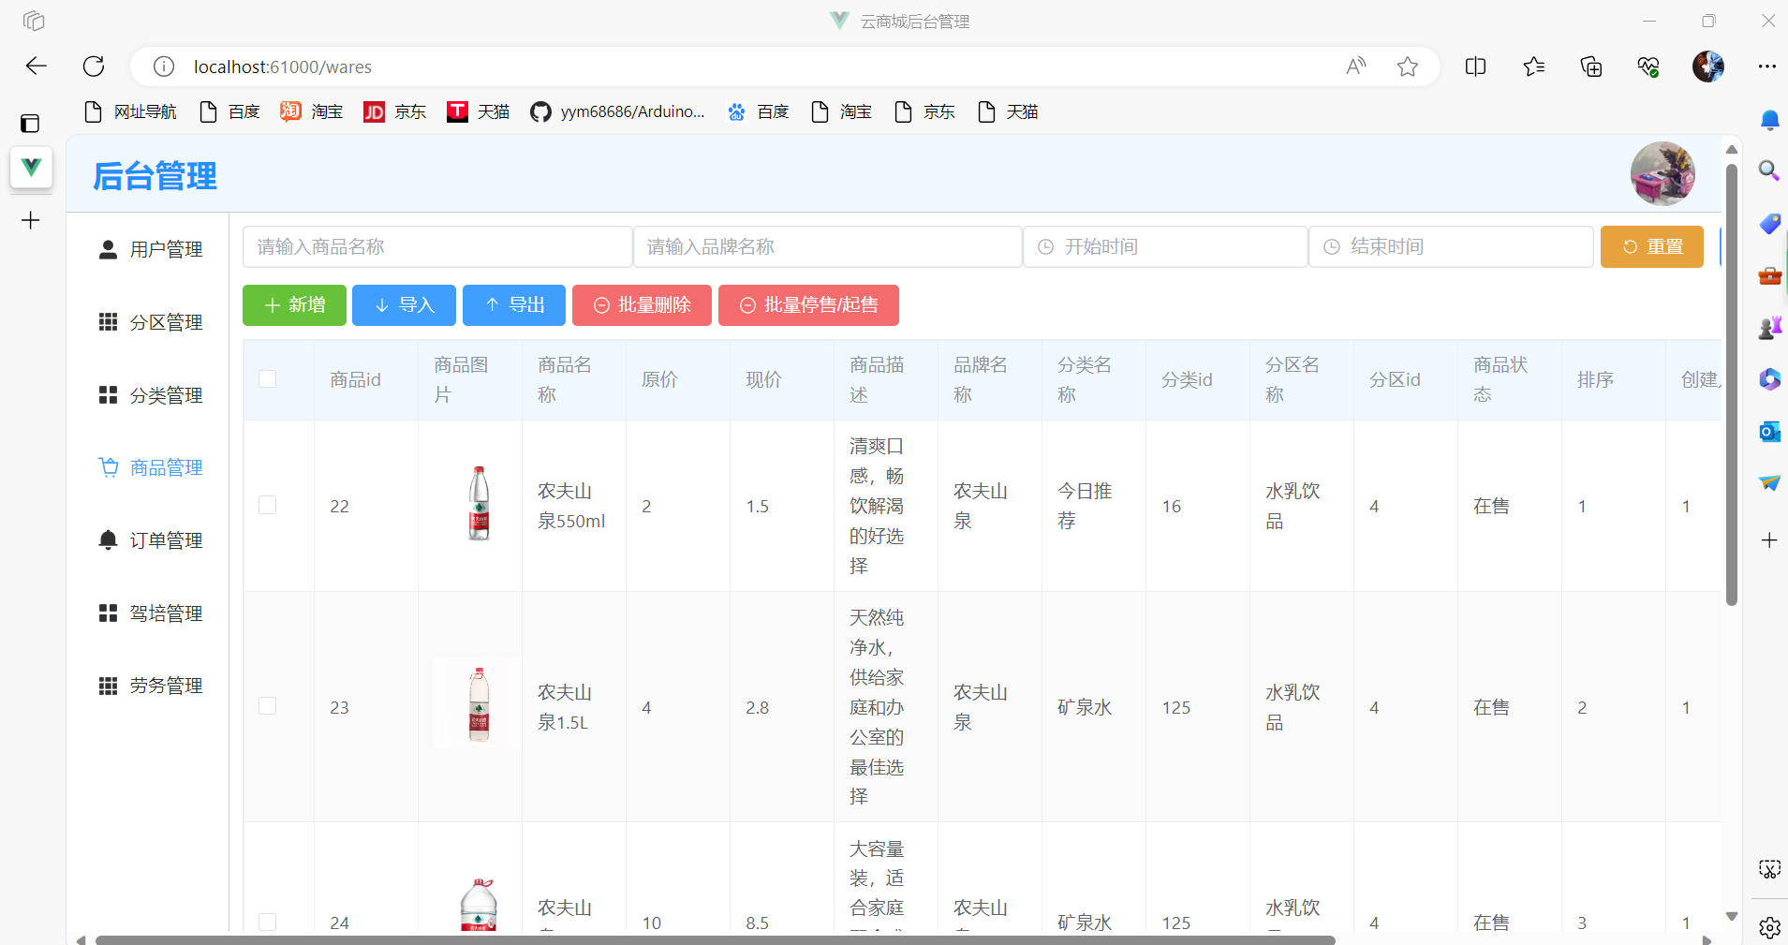Viewport: 1788px width, 945px height.
Task: Open the sidebar Outlook icon
Action: click(1769, 431)
